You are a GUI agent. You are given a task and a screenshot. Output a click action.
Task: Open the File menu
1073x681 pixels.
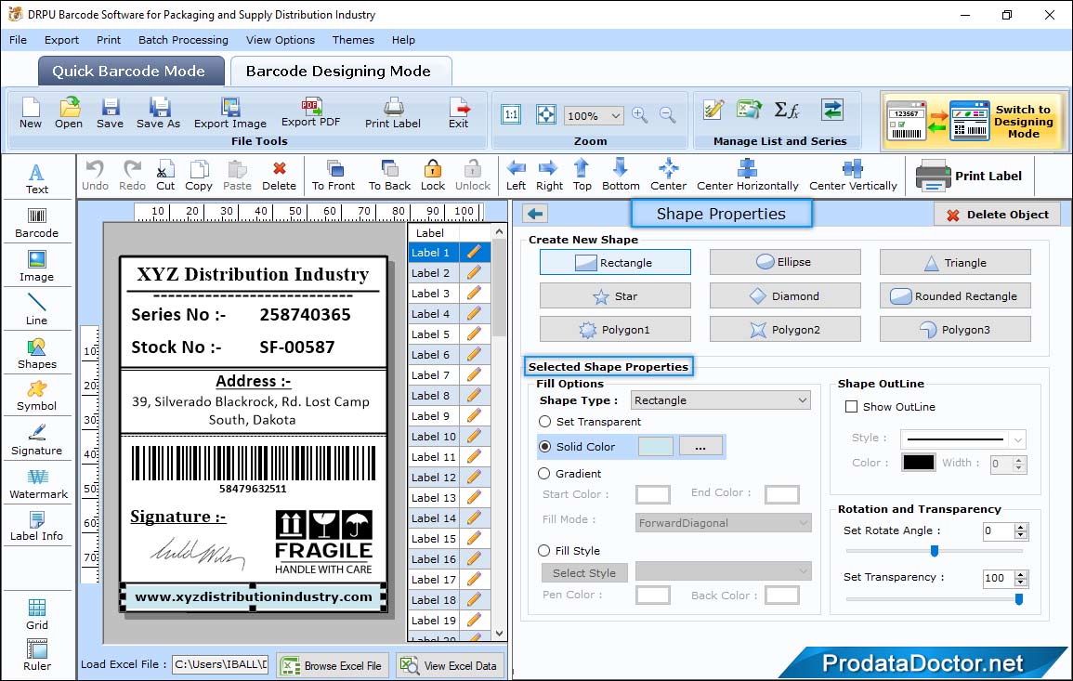tap(19, 40)
